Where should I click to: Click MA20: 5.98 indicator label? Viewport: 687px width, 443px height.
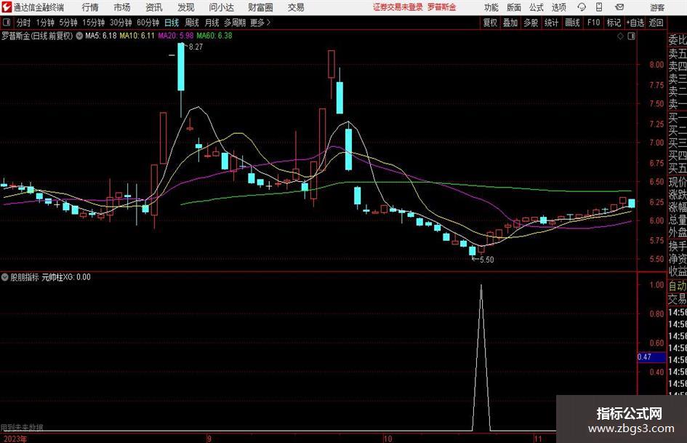176,36
